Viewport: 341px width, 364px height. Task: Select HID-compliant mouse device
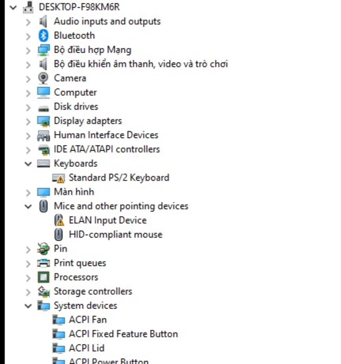click(115, 235)
